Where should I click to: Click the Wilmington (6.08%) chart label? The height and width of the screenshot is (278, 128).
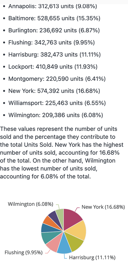[30, 204]
